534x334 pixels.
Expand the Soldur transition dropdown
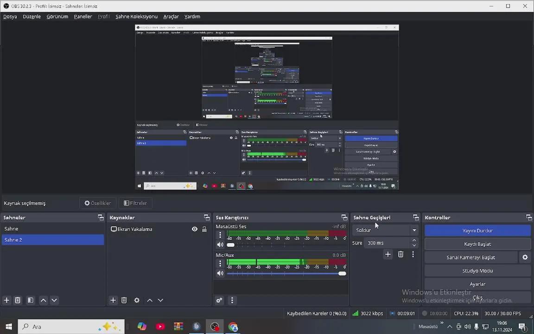414,230
